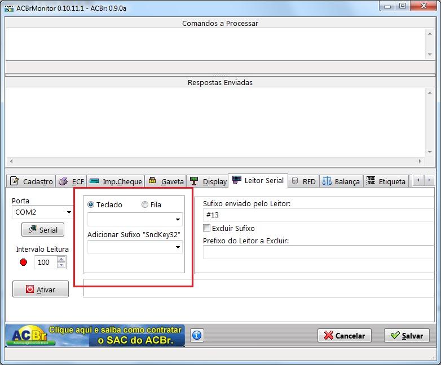
Task: Decrease Intervalo Leitura with down spinner
Action: click(61, 265)
